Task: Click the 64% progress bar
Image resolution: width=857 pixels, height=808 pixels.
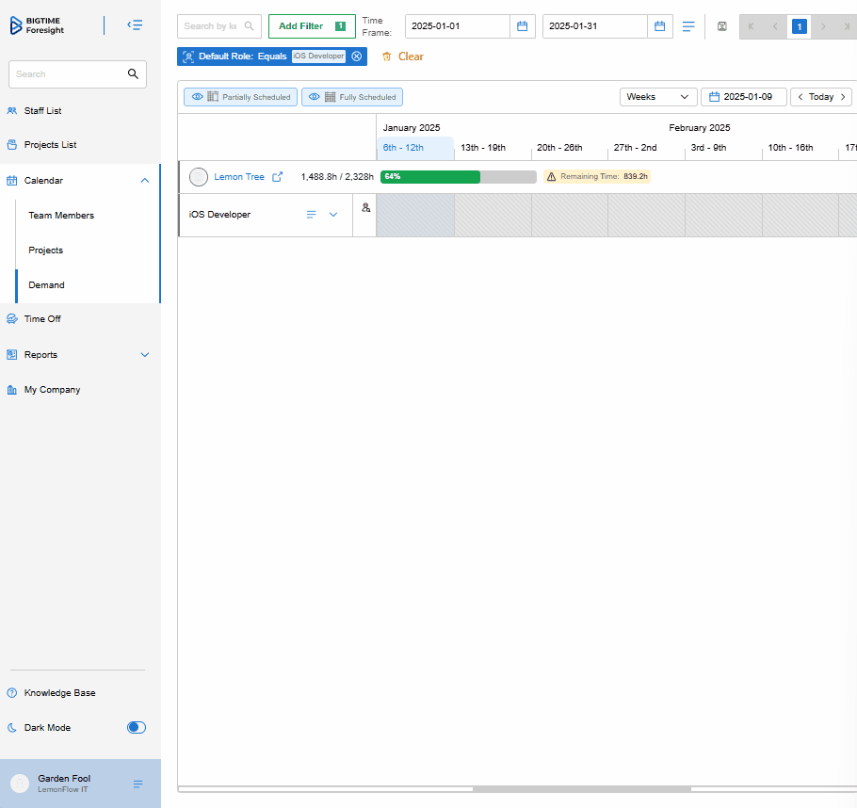Action: coord(459,177)
